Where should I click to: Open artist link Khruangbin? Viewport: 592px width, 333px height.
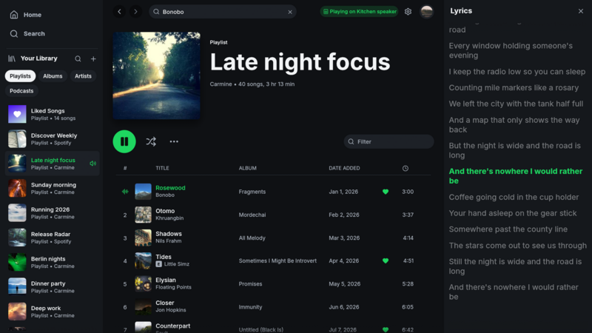[x=169, y=218]
